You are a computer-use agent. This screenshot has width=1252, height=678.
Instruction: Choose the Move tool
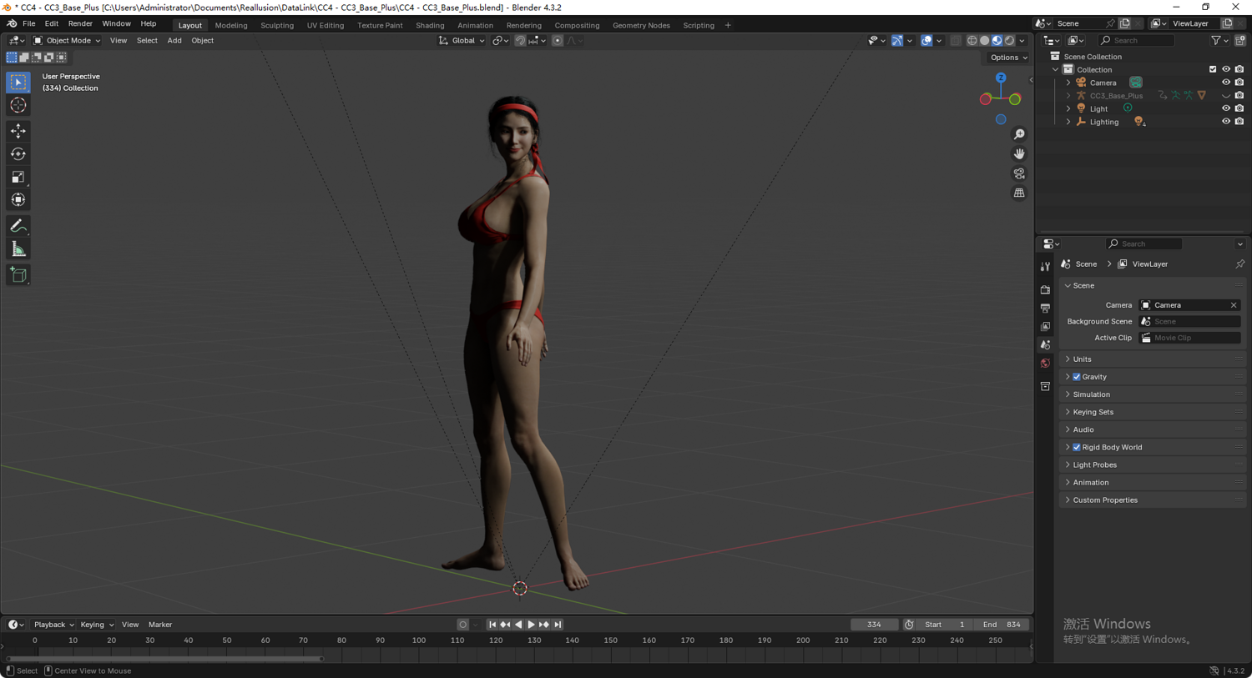[x=18, y=131]
